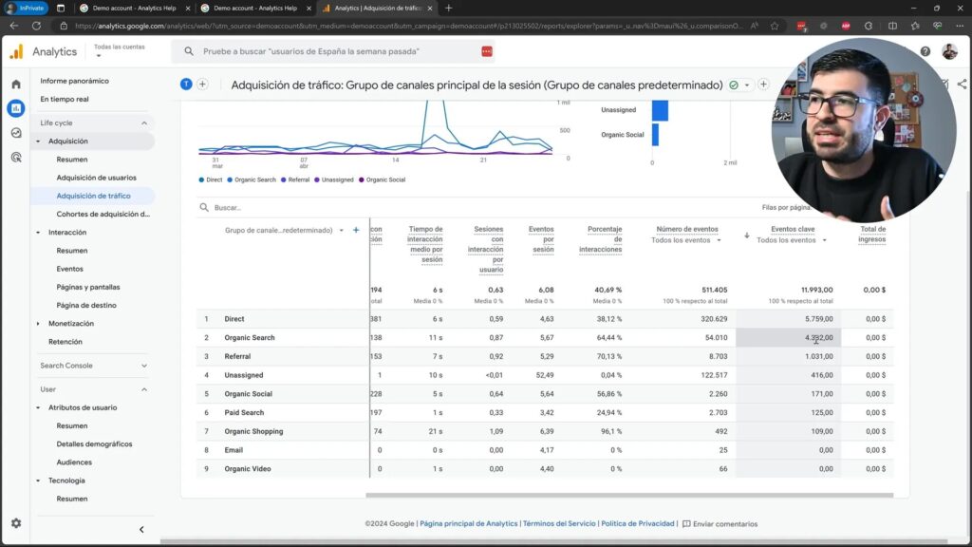This screenshot has width=972, height=547.
Task: Open the dimension Grupo de canales dropdown
Action: click(341, 230)
